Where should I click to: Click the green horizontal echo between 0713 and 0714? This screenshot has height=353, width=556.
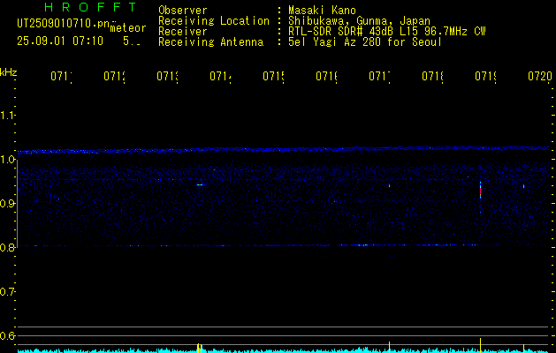click(x=201, y=184)
